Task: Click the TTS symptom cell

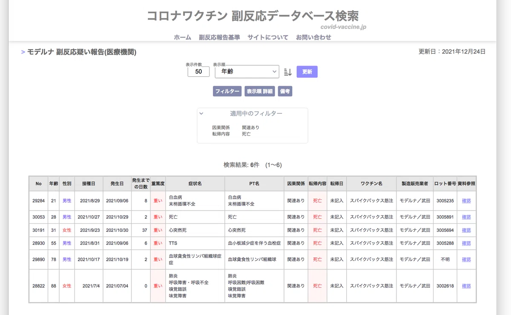Action: tap(195, 243)
